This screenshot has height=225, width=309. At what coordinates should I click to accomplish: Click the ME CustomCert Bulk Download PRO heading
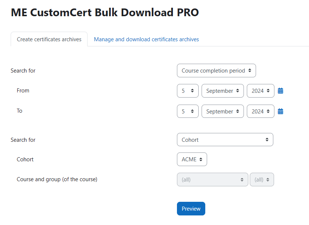click(x=105, y=13)
